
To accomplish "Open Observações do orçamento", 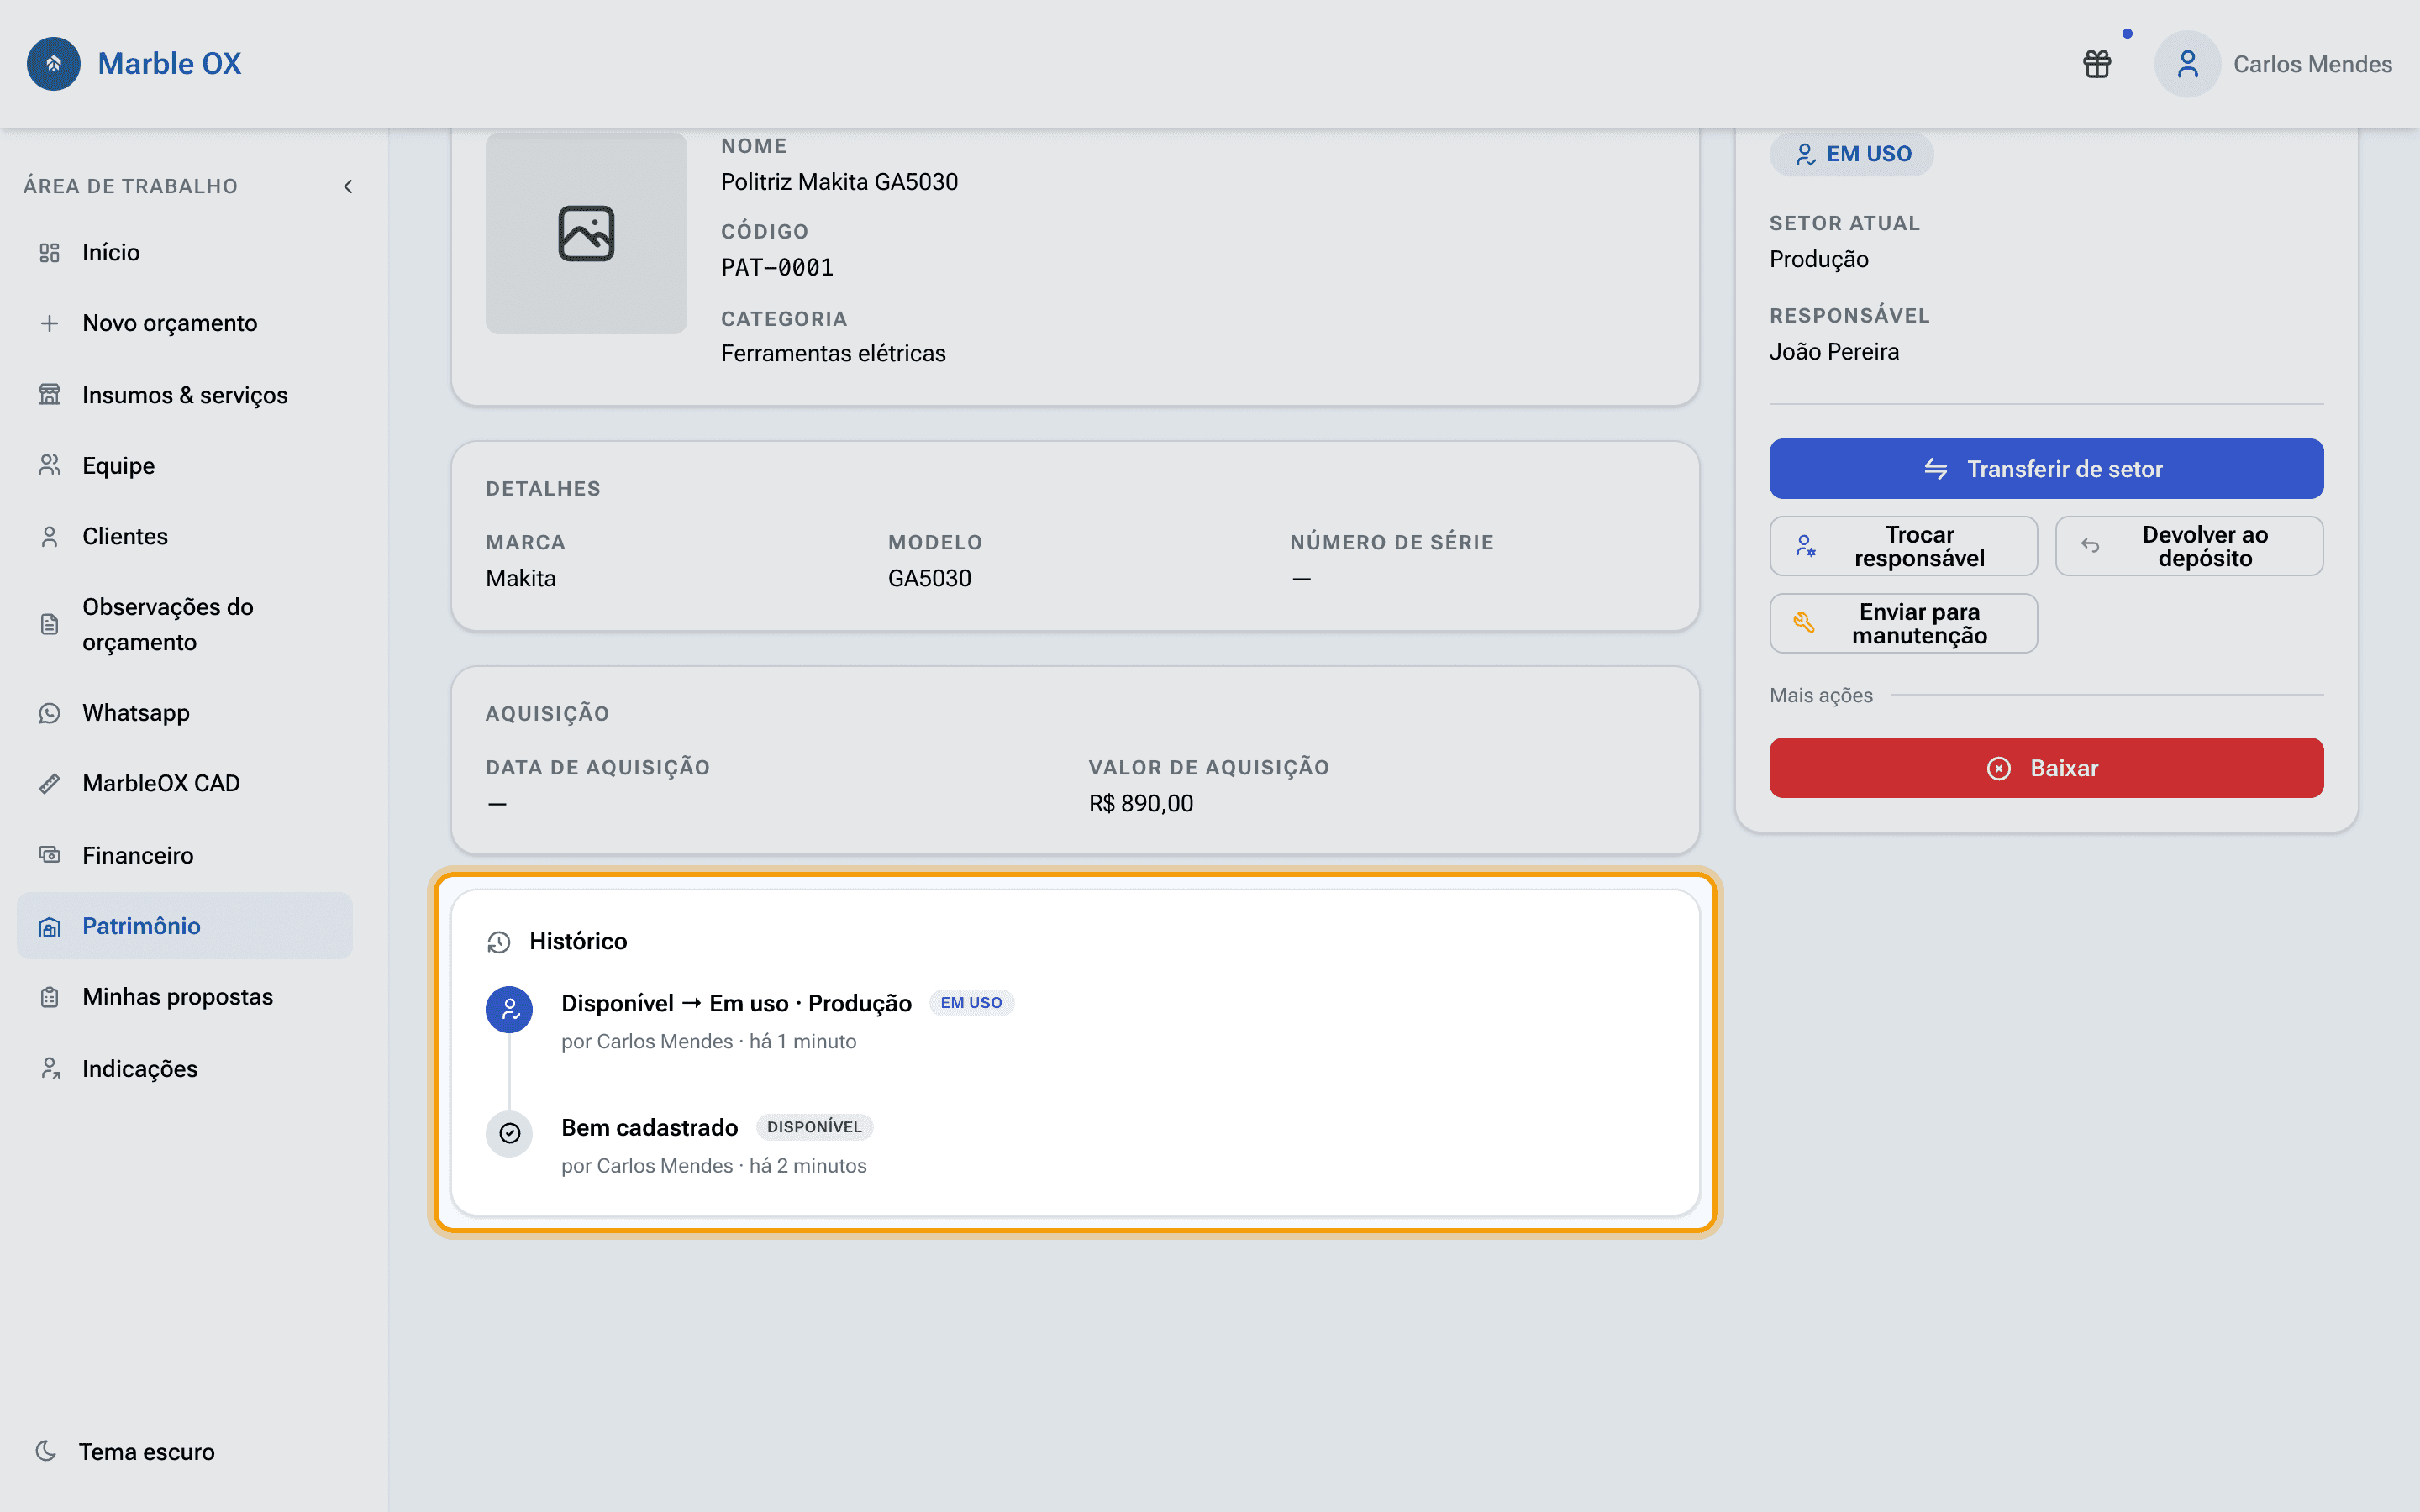I will point(185,624).
